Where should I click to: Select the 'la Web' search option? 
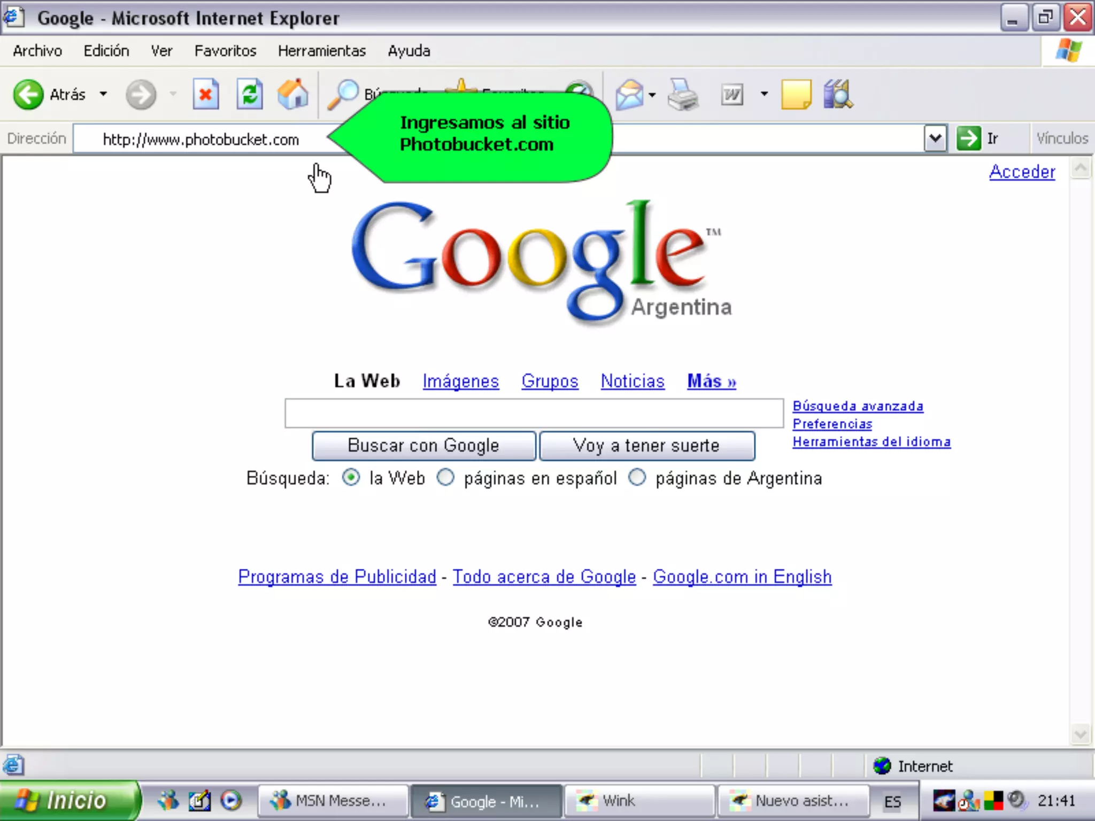[x=351, y=477]
